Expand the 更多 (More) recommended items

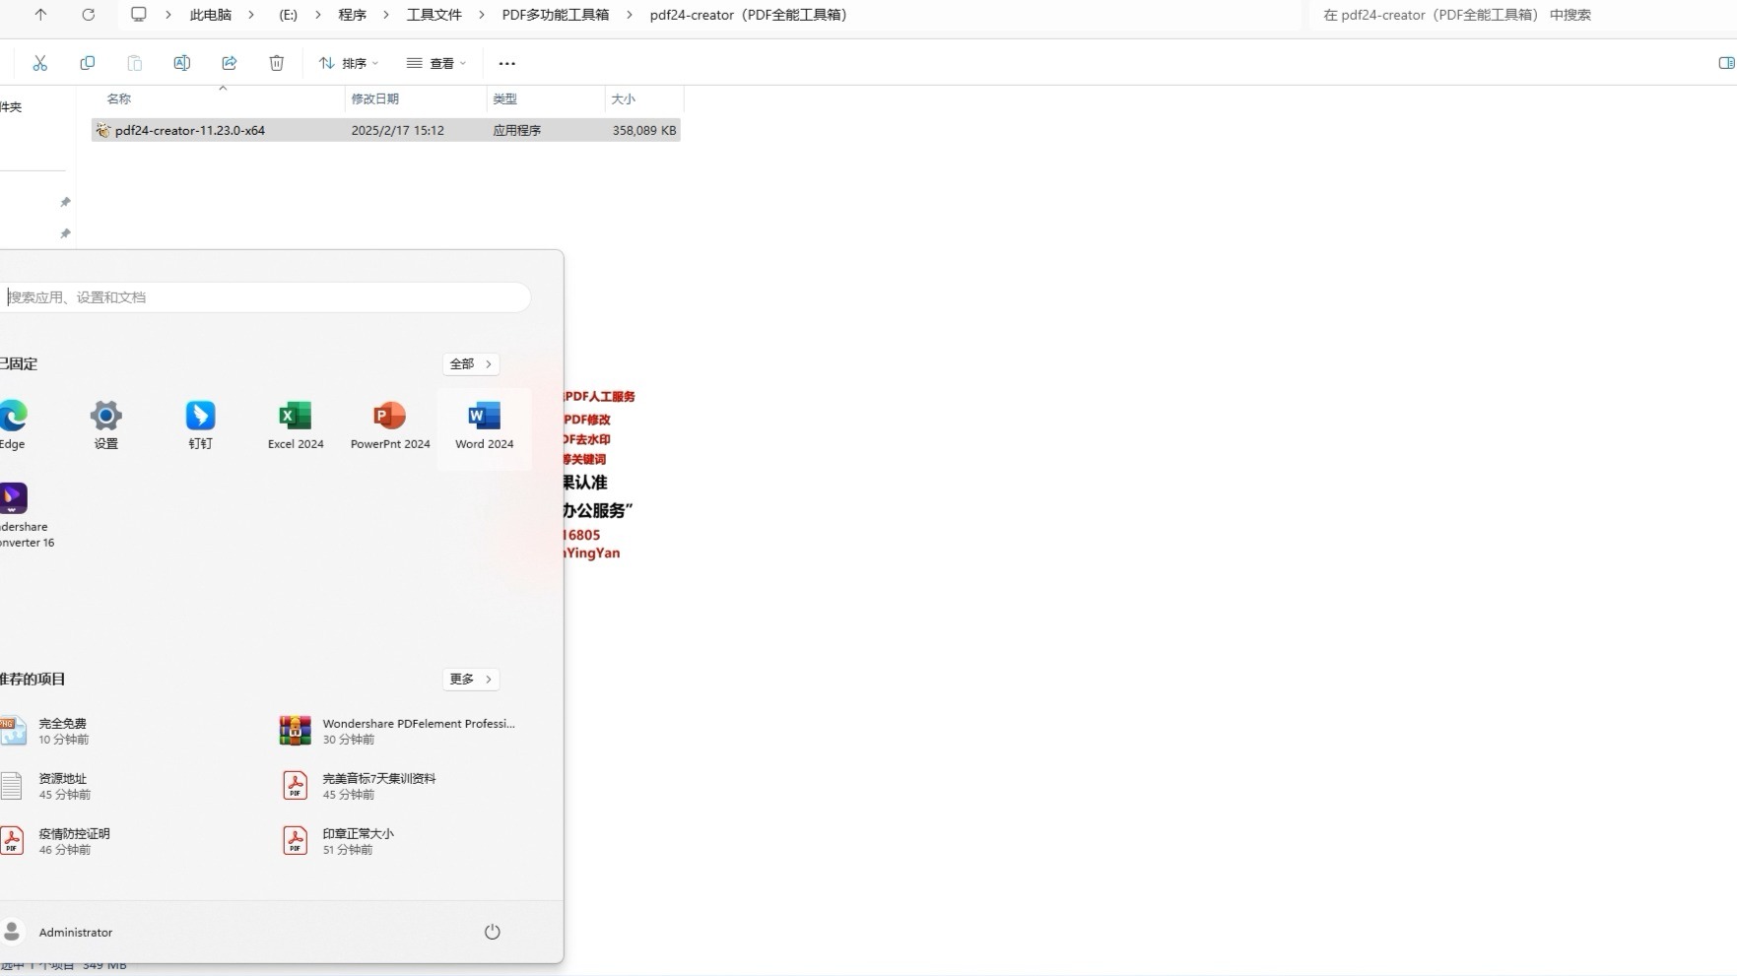pos(469,679)
